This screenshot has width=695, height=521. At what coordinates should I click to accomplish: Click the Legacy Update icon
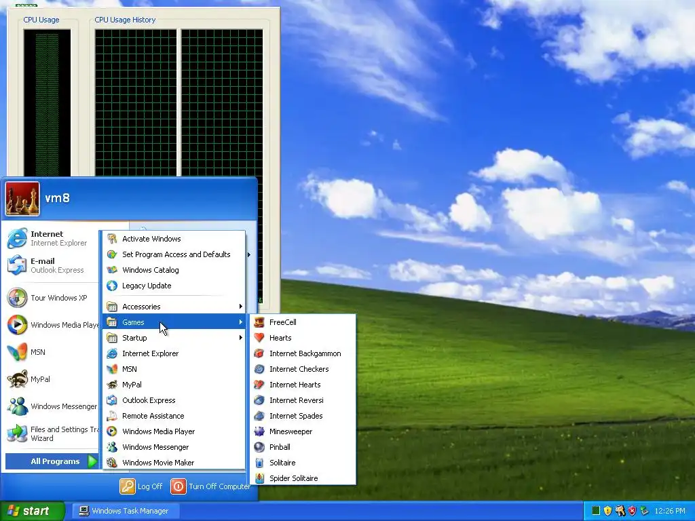tap(112, 286)
